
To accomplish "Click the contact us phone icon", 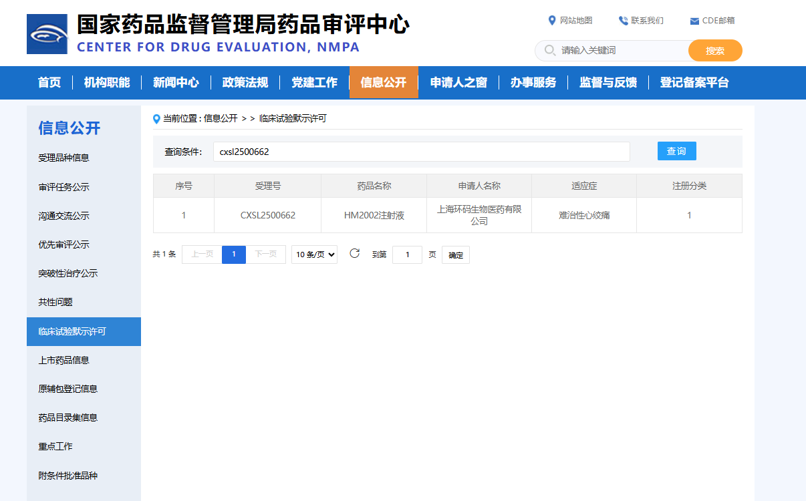I will pos(623,21).
